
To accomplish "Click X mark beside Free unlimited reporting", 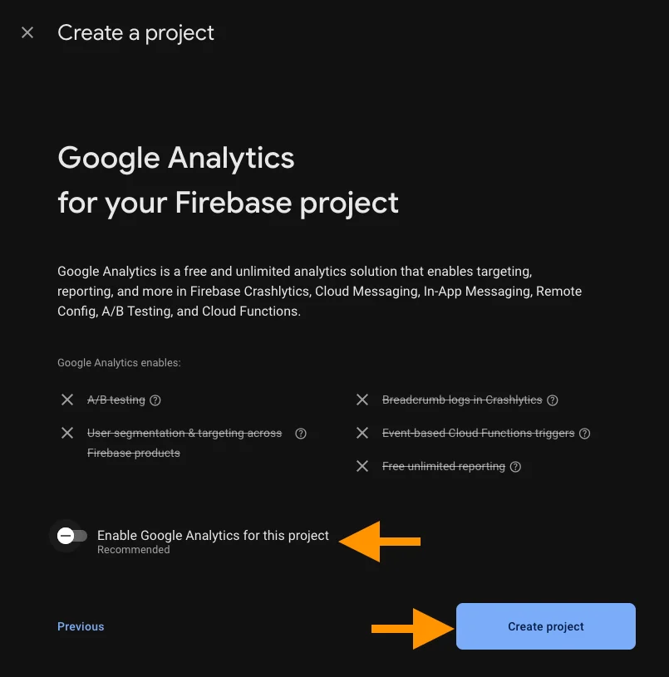I will coord(362,467).
